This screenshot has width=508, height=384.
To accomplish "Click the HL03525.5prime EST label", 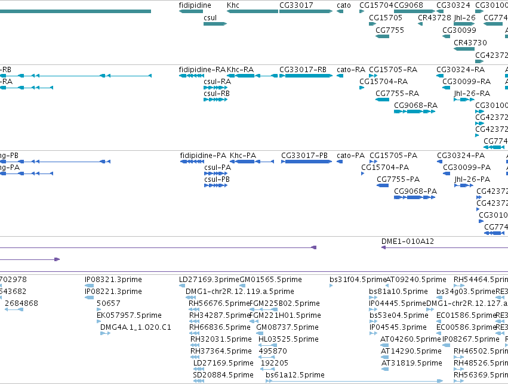I will [x=288, y=339].
